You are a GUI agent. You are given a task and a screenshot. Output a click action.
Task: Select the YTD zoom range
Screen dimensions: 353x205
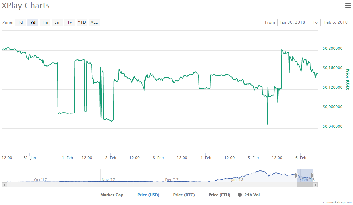coord(82,22)
